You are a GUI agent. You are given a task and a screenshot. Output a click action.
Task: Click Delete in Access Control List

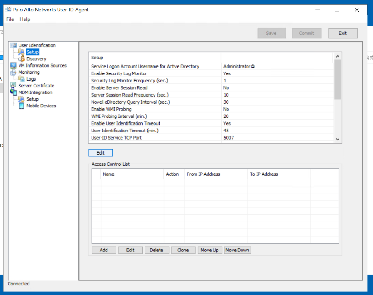[156, 250]
